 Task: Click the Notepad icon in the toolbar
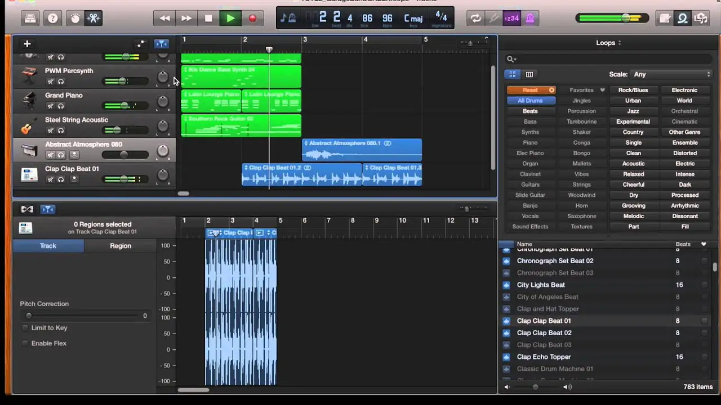665,18
